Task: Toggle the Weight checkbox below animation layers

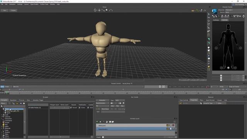Action: coord(103,137)
